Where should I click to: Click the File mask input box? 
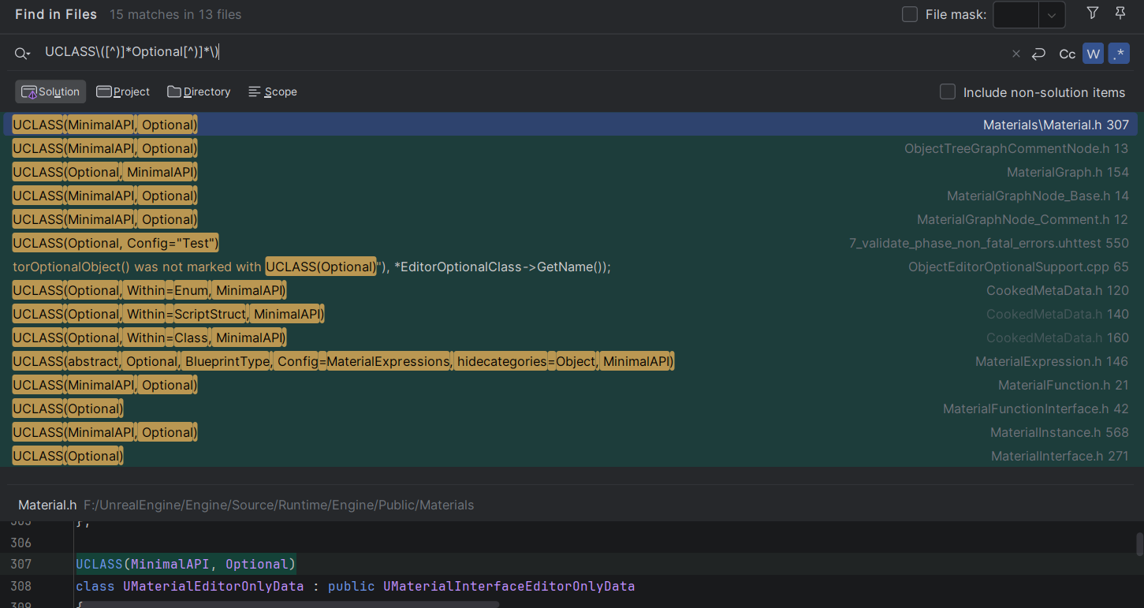1015,15
